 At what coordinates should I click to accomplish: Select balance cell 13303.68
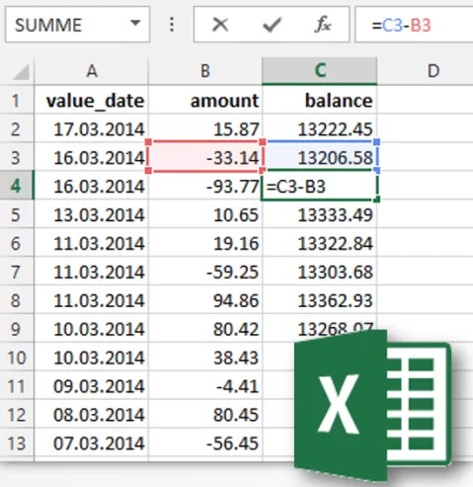click(320, 272)
